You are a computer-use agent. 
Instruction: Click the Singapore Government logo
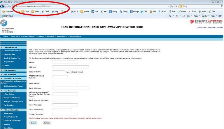206,22
